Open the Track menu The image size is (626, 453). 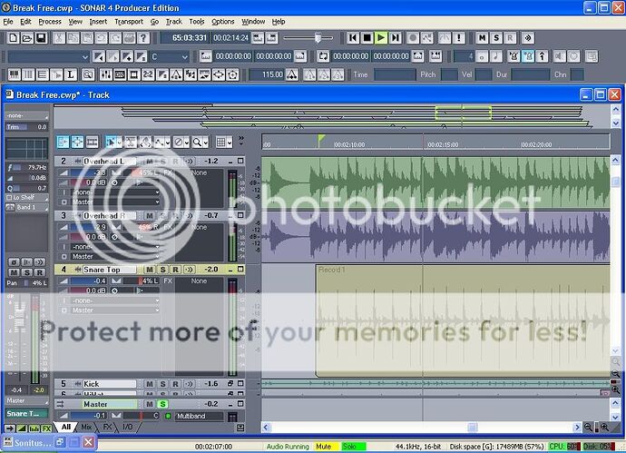(173, 22)
